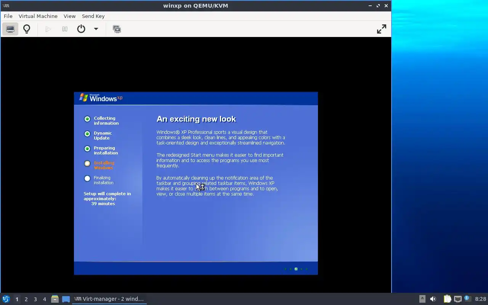
Task: Pause the virtual machine
Action: point(65,29)
